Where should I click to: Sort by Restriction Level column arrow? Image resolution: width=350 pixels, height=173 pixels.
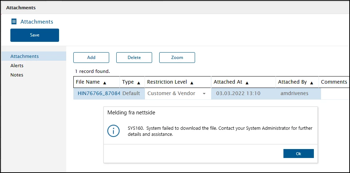[x=192, y=83]
